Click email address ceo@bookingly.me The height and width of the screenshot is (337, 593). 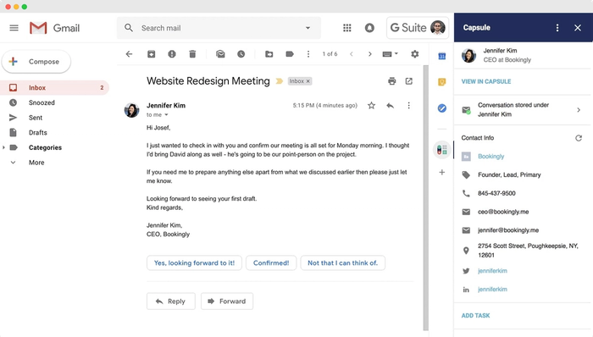click(x=503, y=212)
